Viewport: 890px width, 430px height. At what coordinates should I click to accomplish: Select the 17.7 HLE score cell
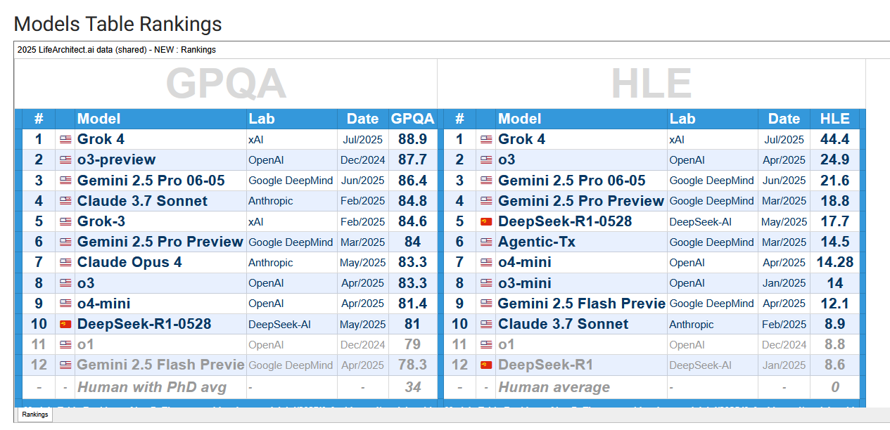[x=834, y=221]
